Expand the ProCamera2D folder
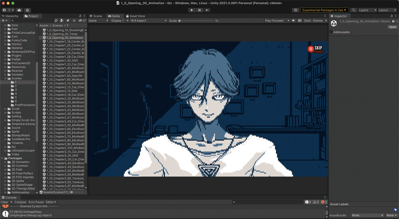 [5, 63]
